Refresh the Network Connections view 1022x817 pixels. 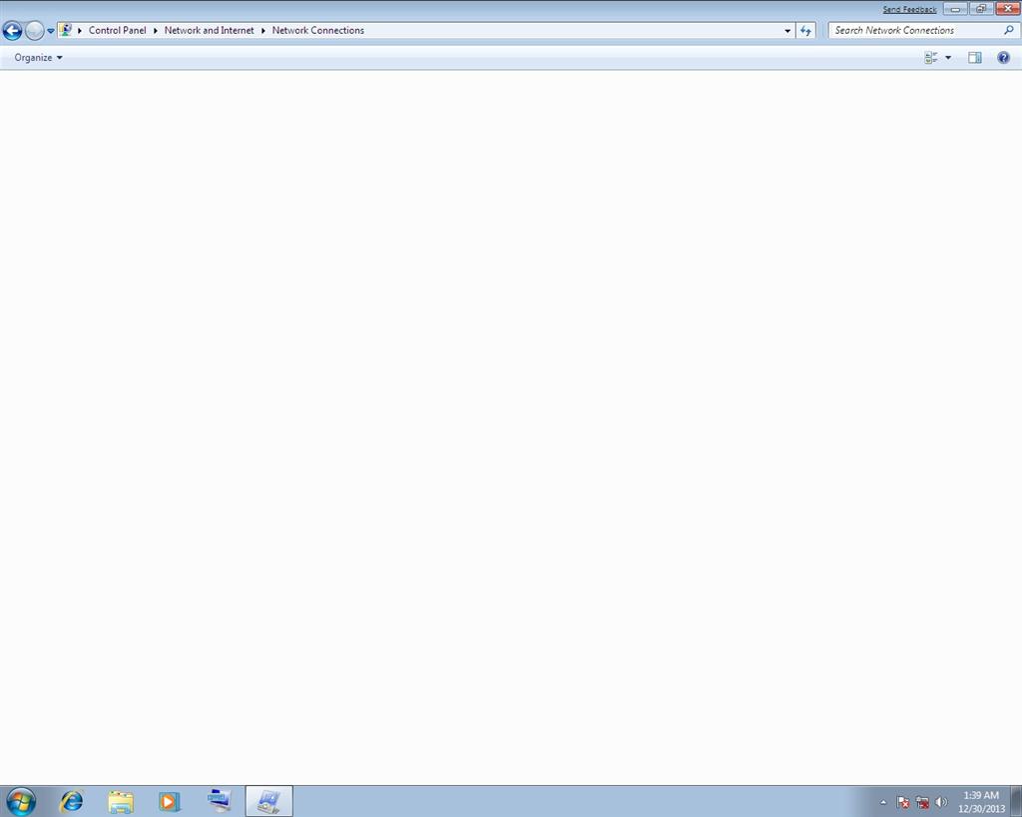pyautogui.click(x=805, y=31)
